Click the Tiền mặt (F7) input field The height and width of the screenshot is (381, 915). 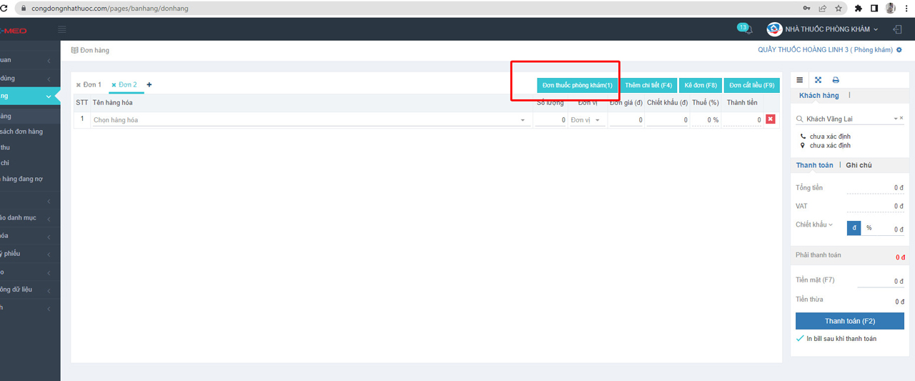[x=881, y=281]
